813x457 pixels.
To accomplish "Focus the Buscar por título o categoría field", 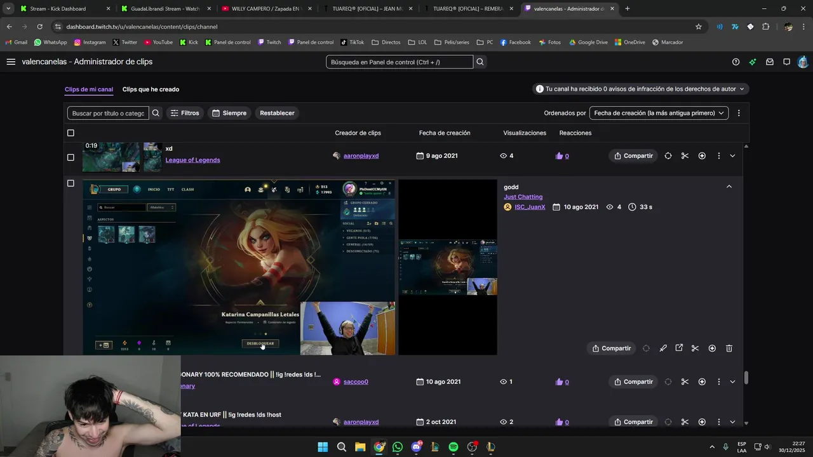I will click(108, 113).
